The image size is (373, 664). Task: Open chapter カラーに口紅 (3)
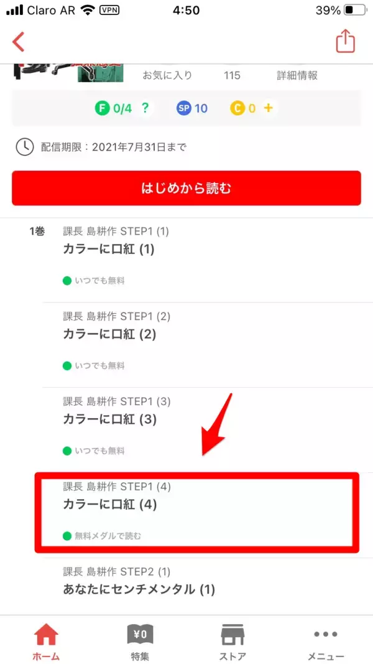coord(109,419)
